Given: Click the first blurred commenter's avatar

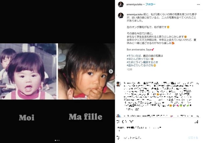Looking at the screenshot, I should click(x=118, y=84).
